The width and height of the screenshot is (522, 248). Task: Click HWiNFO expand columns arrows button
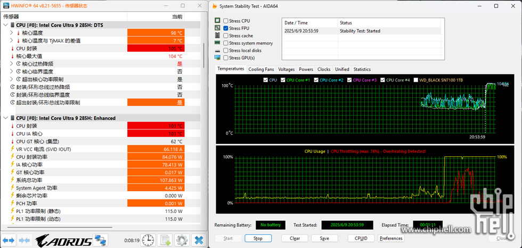pos(9,240)
